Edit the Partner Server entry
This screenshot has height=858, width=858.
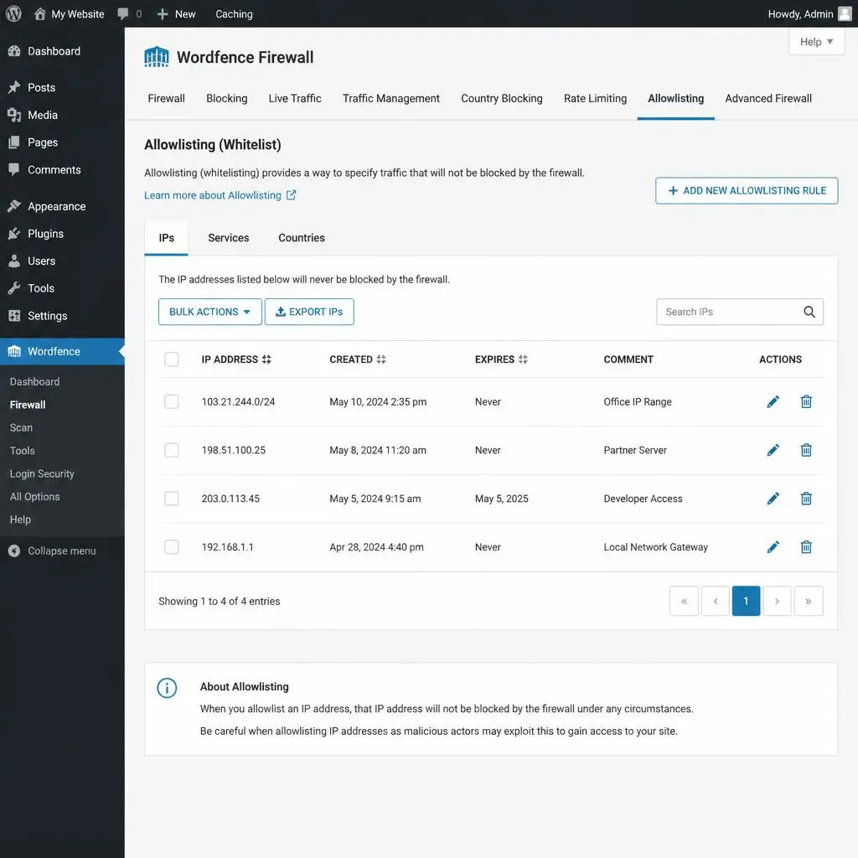click(x=773, y=450)
